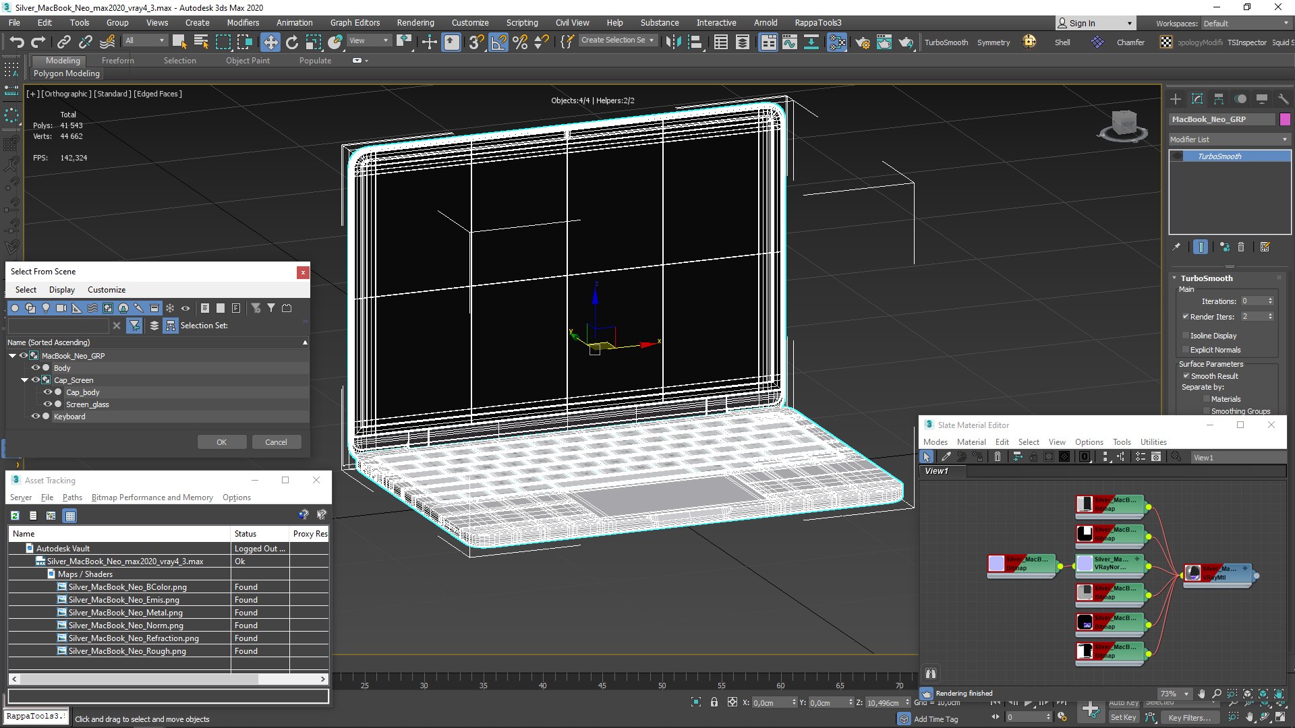Click the object color swatch beside MacBook_Neo_GRP
The height and width of the screenshot is (728, 1295).
point(1285,119)
